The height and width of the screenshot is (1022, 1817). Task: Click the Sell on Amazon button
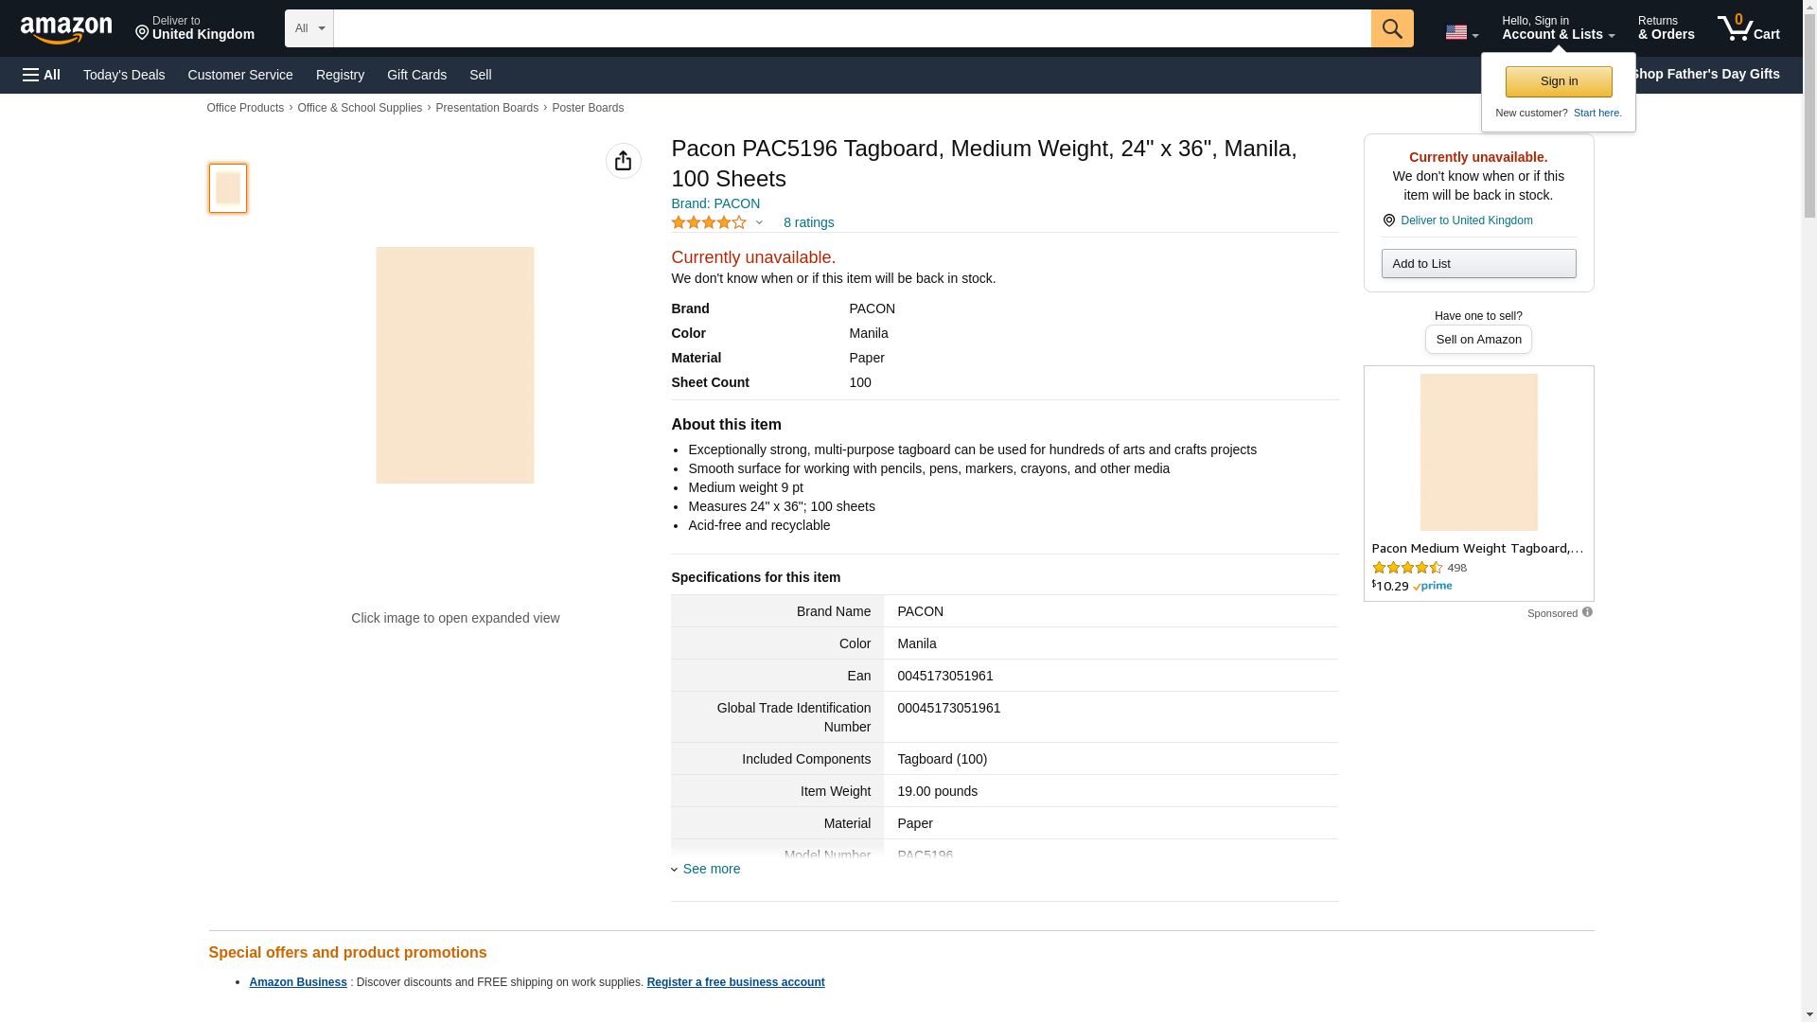coord(1478,339)
